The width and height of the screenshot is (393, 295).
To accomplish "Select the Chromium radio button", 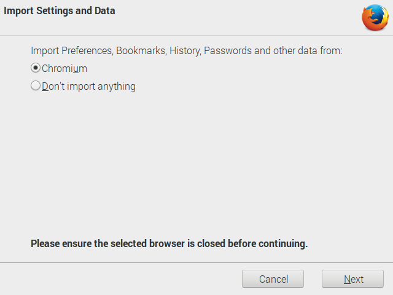I will pos(36,68).
